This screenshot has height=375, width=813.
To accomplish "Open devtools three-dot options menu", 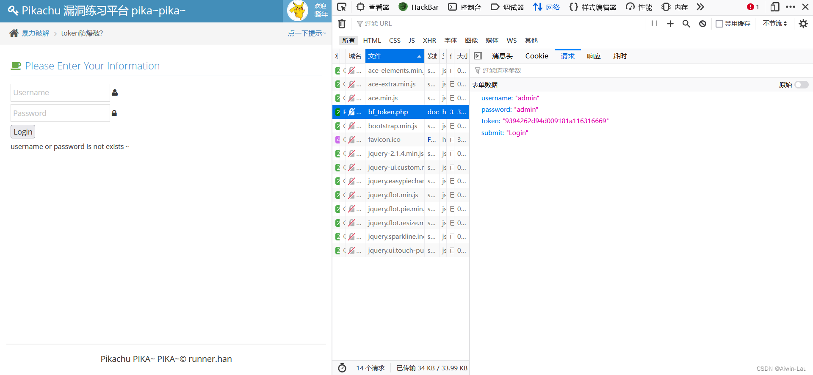I will click(790, 7).
